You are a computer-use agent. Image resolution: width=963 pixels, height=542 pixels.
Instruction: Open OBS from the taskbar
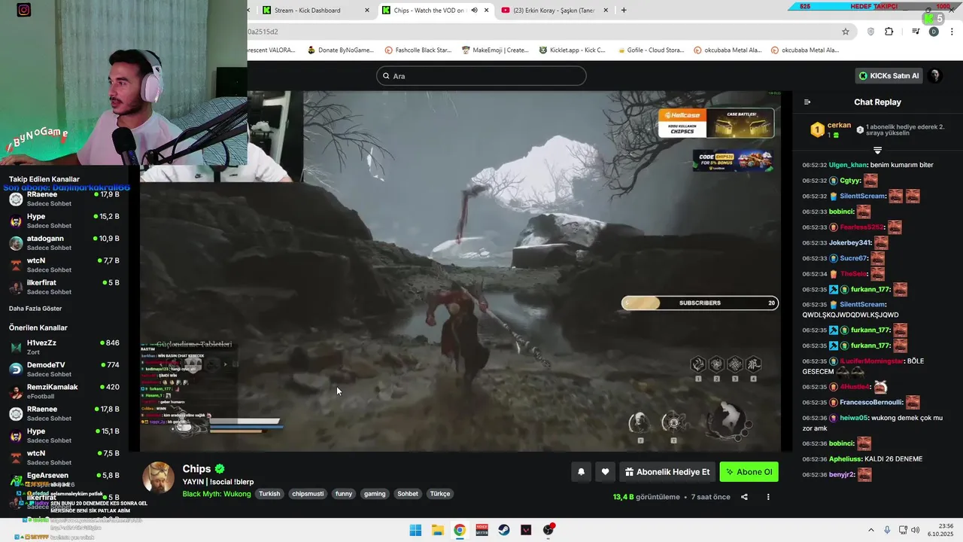(548, 530)
